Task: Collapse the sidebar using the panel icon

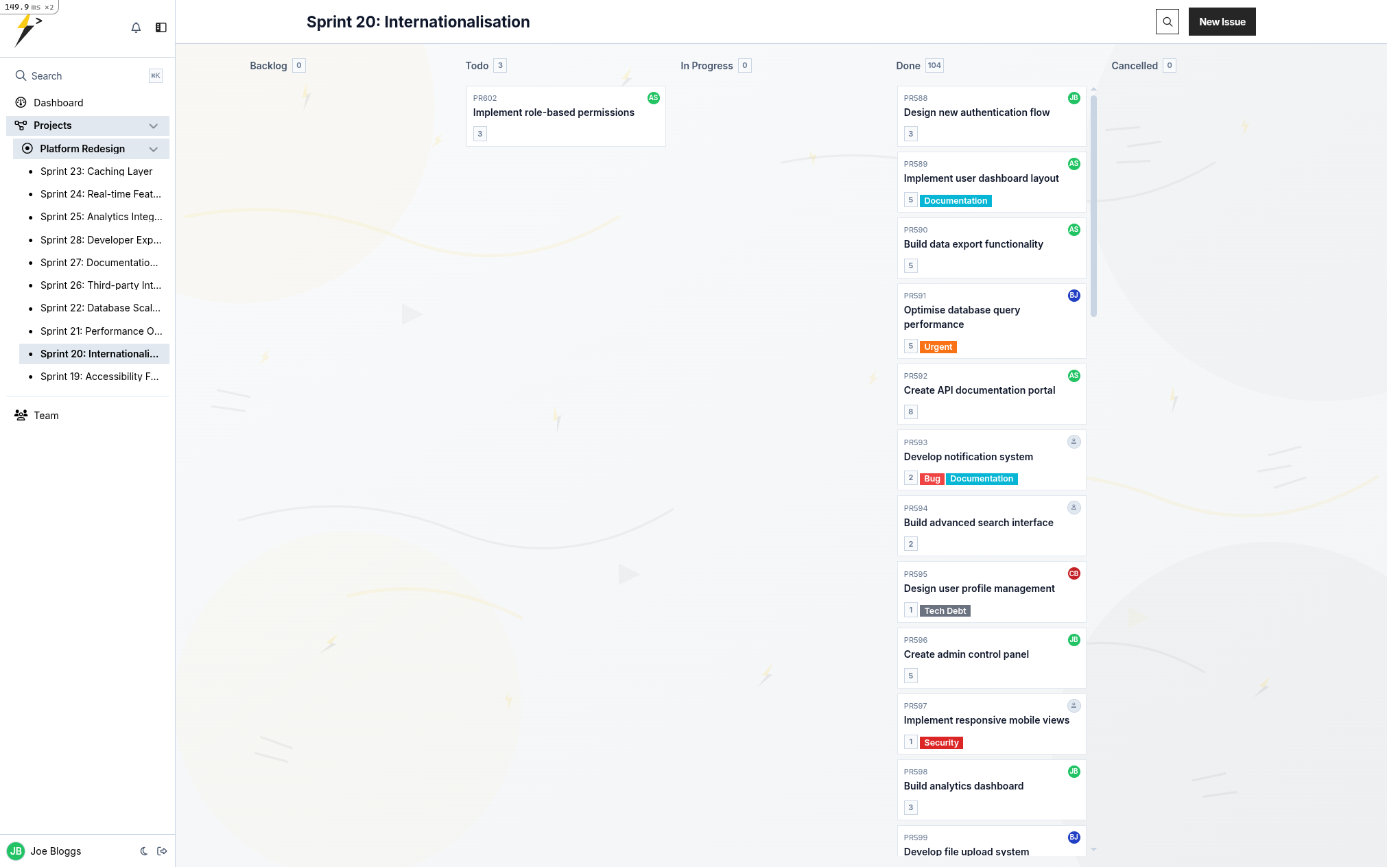Action: click(161, 27)
